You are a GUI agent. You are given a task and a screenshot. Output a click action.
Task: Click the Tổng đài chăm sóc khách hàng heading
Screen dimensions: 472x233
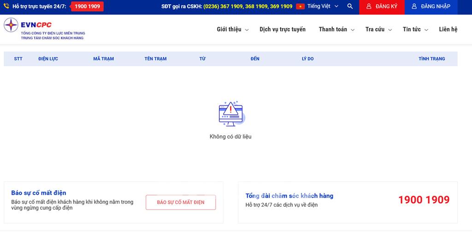(289, 196)
